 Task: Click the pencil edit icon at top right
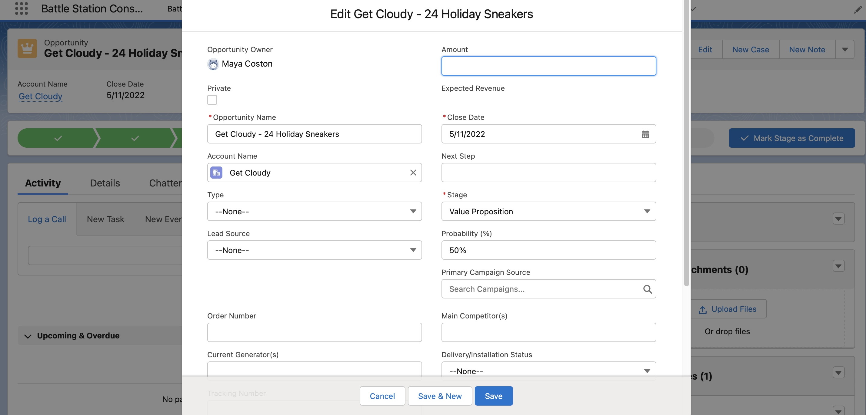click(x=858, y=10)
